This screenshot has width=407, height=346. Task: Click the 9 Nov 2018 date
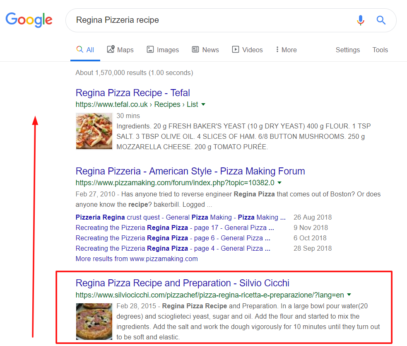(311, 227)
